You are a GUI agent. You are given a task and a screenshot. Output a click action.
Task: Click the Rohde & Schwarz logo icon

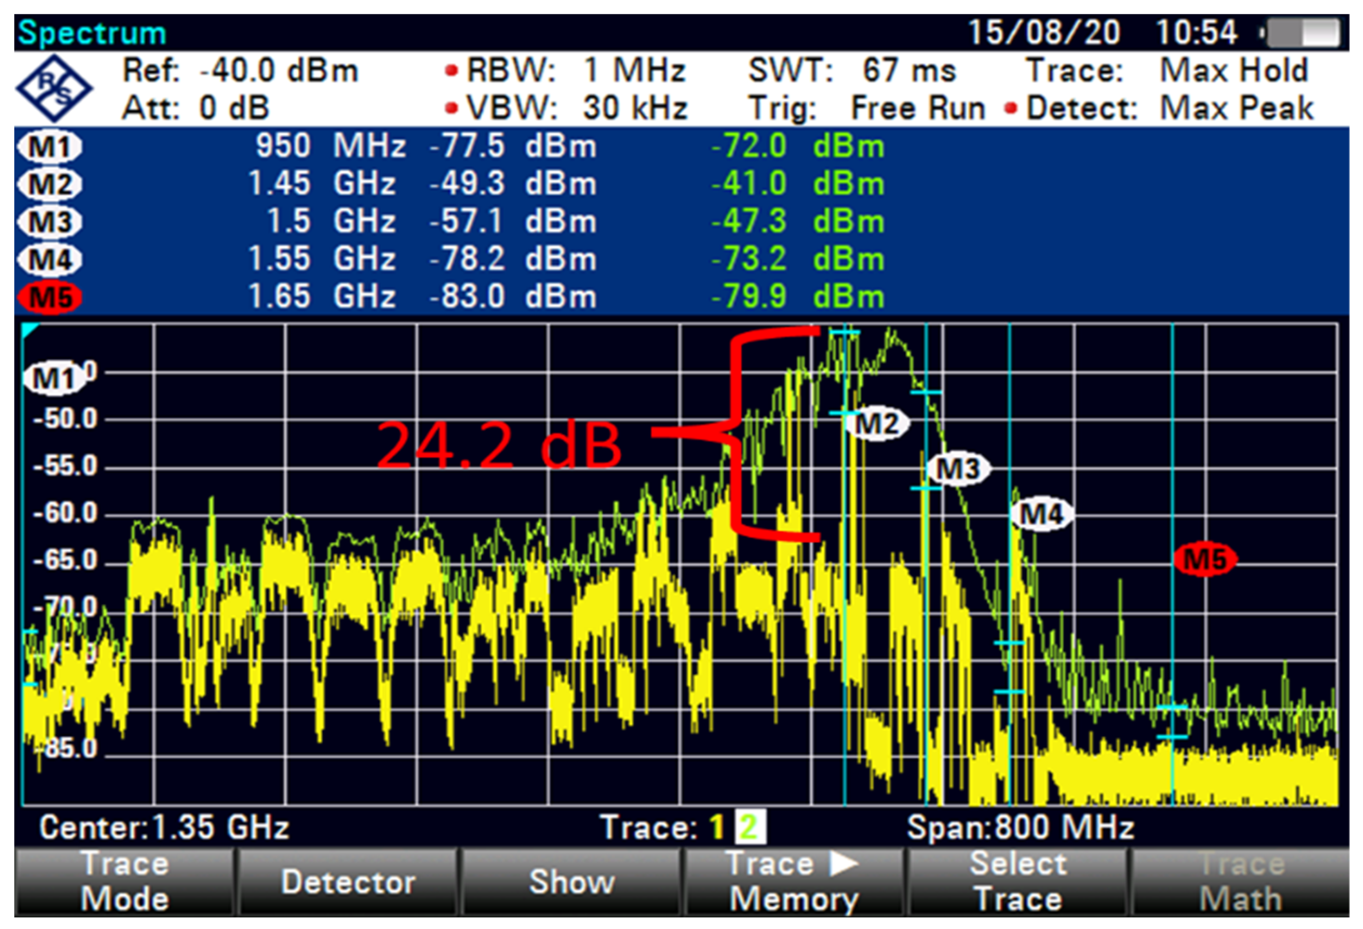coord(54,89)
